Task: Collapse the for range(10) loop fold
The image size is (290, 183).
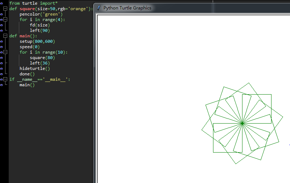Action: pyautogui.click(x=5, y=52)
